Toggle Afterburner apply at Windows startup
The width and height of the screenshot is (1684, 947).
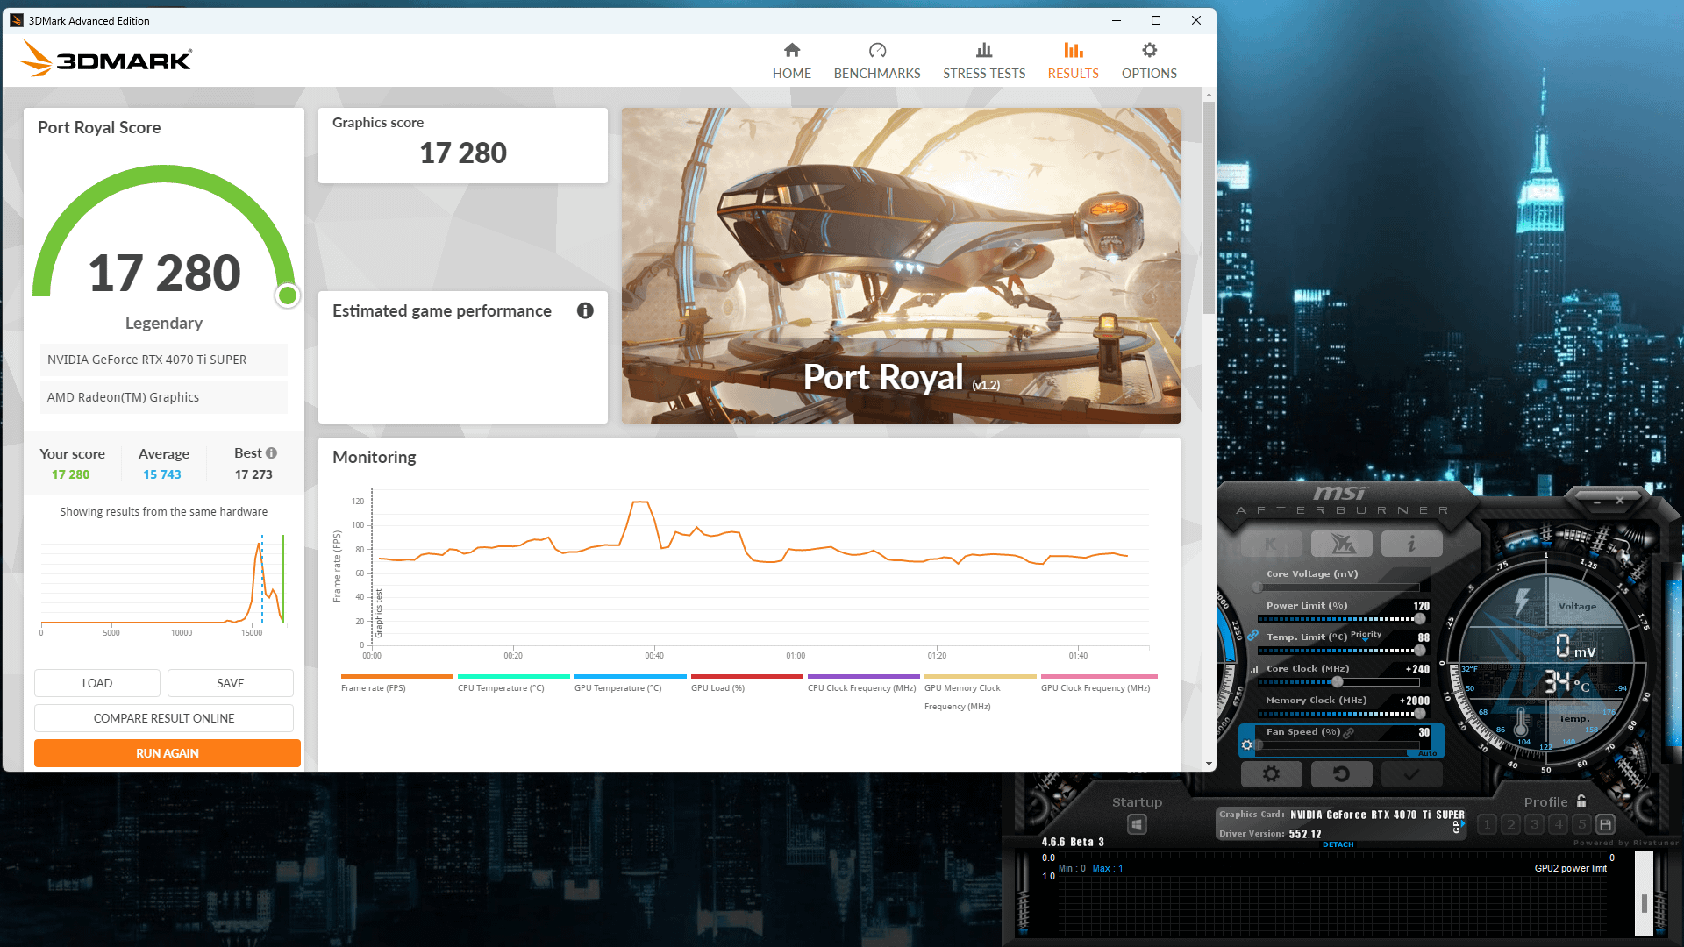tap(1137, 824)
